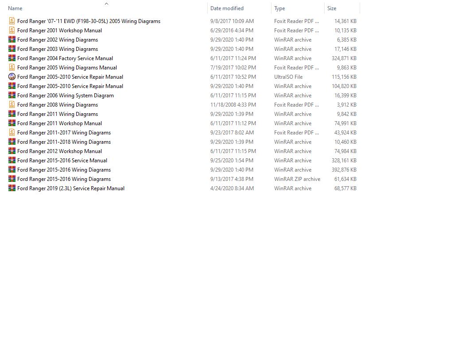
Task: Click the size value "3,912 KB"
Action: click(x=347, y=104)
